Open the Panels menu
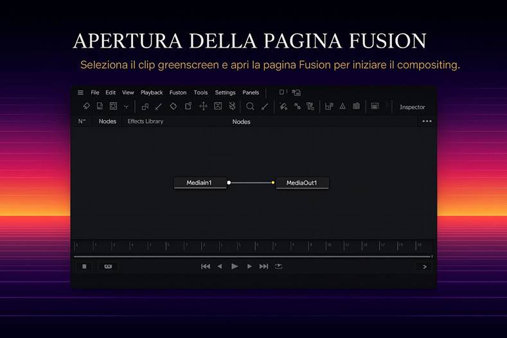The width and height of the screenshot is (507, 338). pyautogui.click(x=251, y=93)
